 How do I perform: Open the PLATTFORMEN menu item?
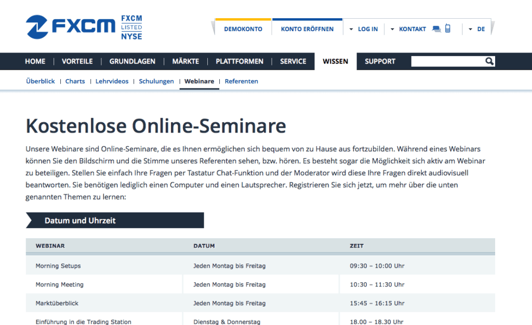240,61
